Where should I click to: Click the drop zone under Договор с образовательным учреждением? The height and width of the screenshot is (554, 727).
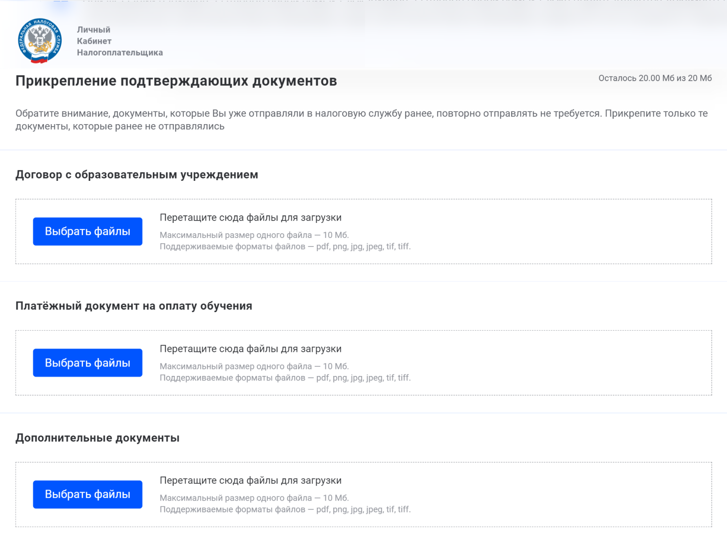point(363,231)
